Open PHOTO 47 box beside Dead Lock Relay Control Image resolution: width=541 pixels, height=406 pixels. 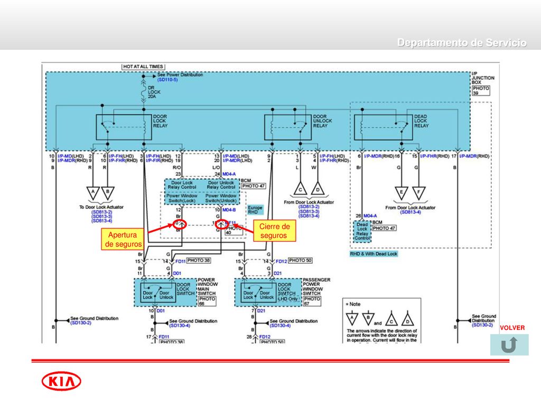click(384, 228)
